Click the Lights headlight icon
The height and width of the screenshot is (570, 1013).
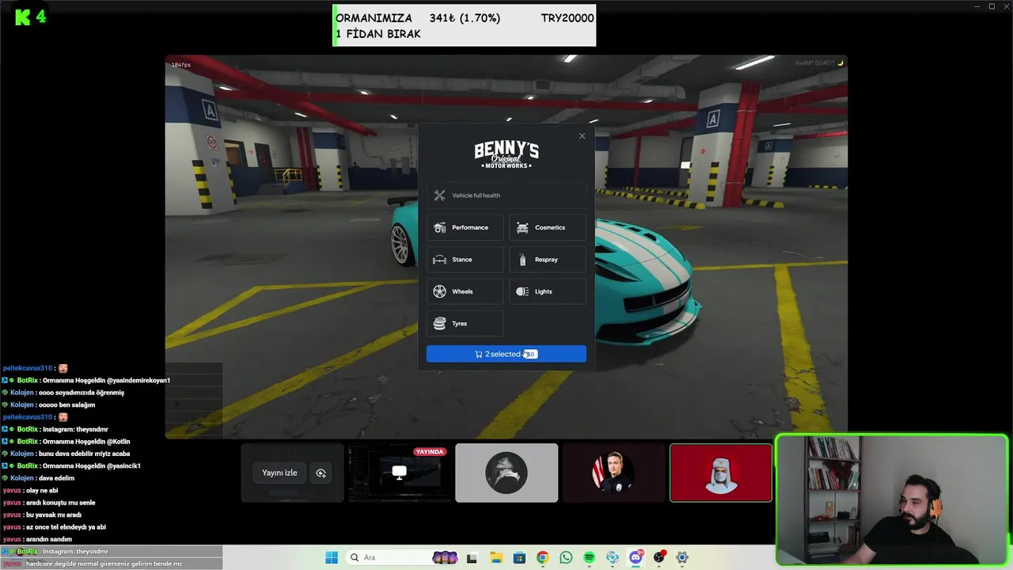coord(522,291)
